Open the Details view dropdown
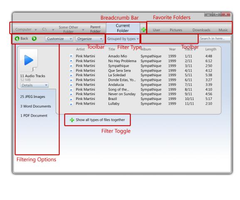 [x=35, y=85]
